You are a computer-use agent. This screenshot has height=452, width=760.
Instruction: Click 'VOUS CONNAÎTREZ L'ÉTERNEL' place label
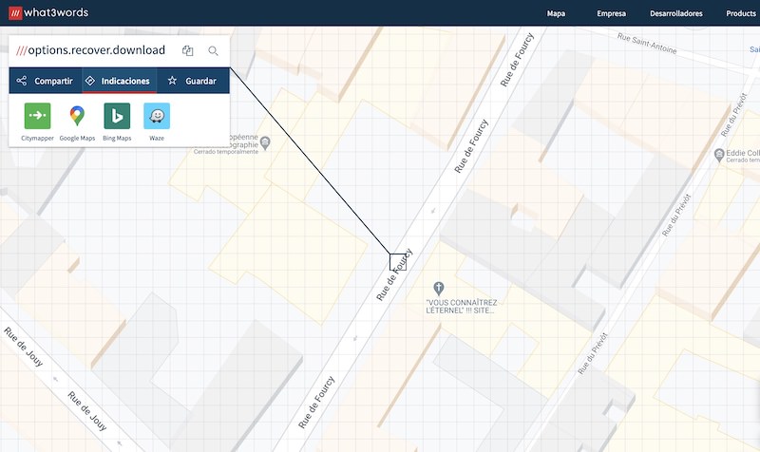(x=462, y=306)
